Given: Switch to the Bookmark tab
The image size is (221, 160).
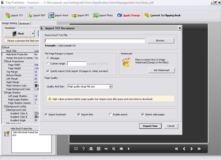Looking at the screenshot, I should tap(25, 24).
